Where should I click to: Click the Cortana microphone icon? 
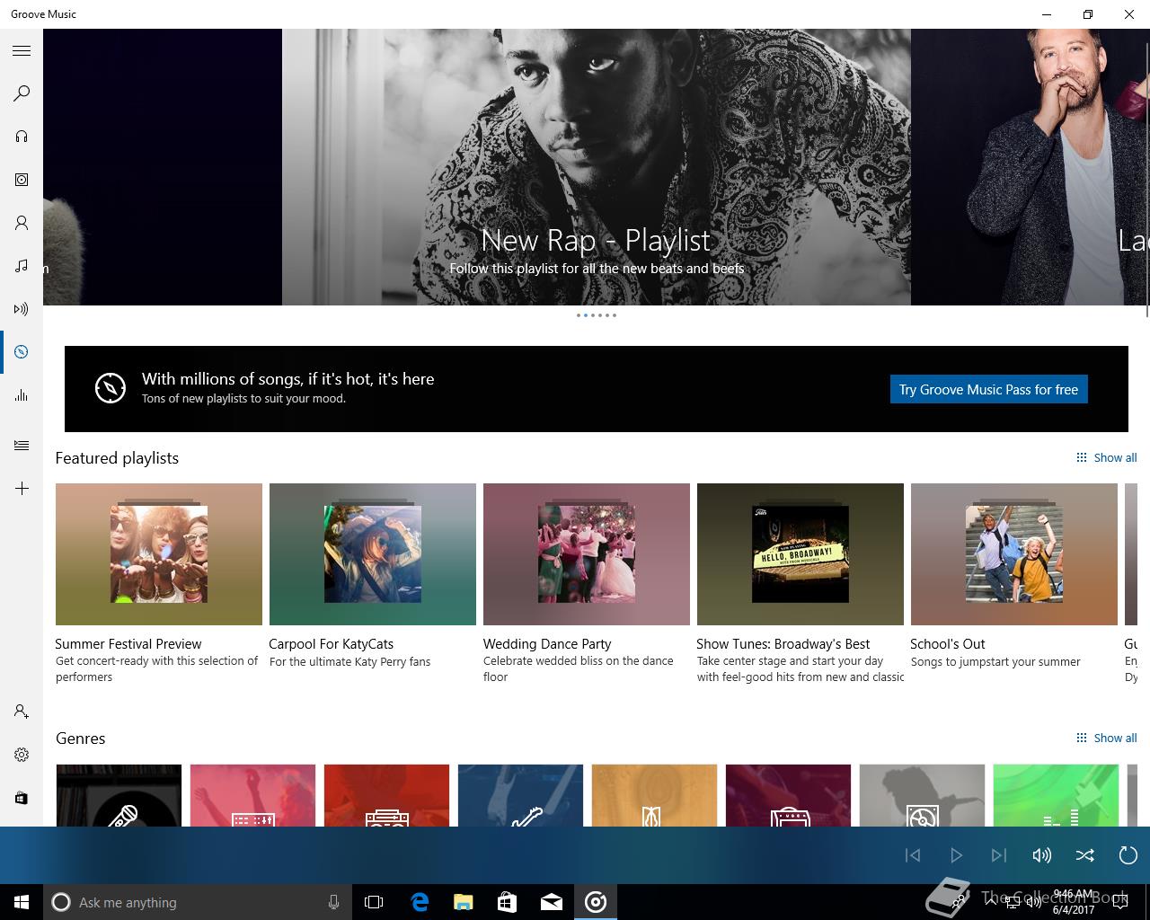[333, 902]
